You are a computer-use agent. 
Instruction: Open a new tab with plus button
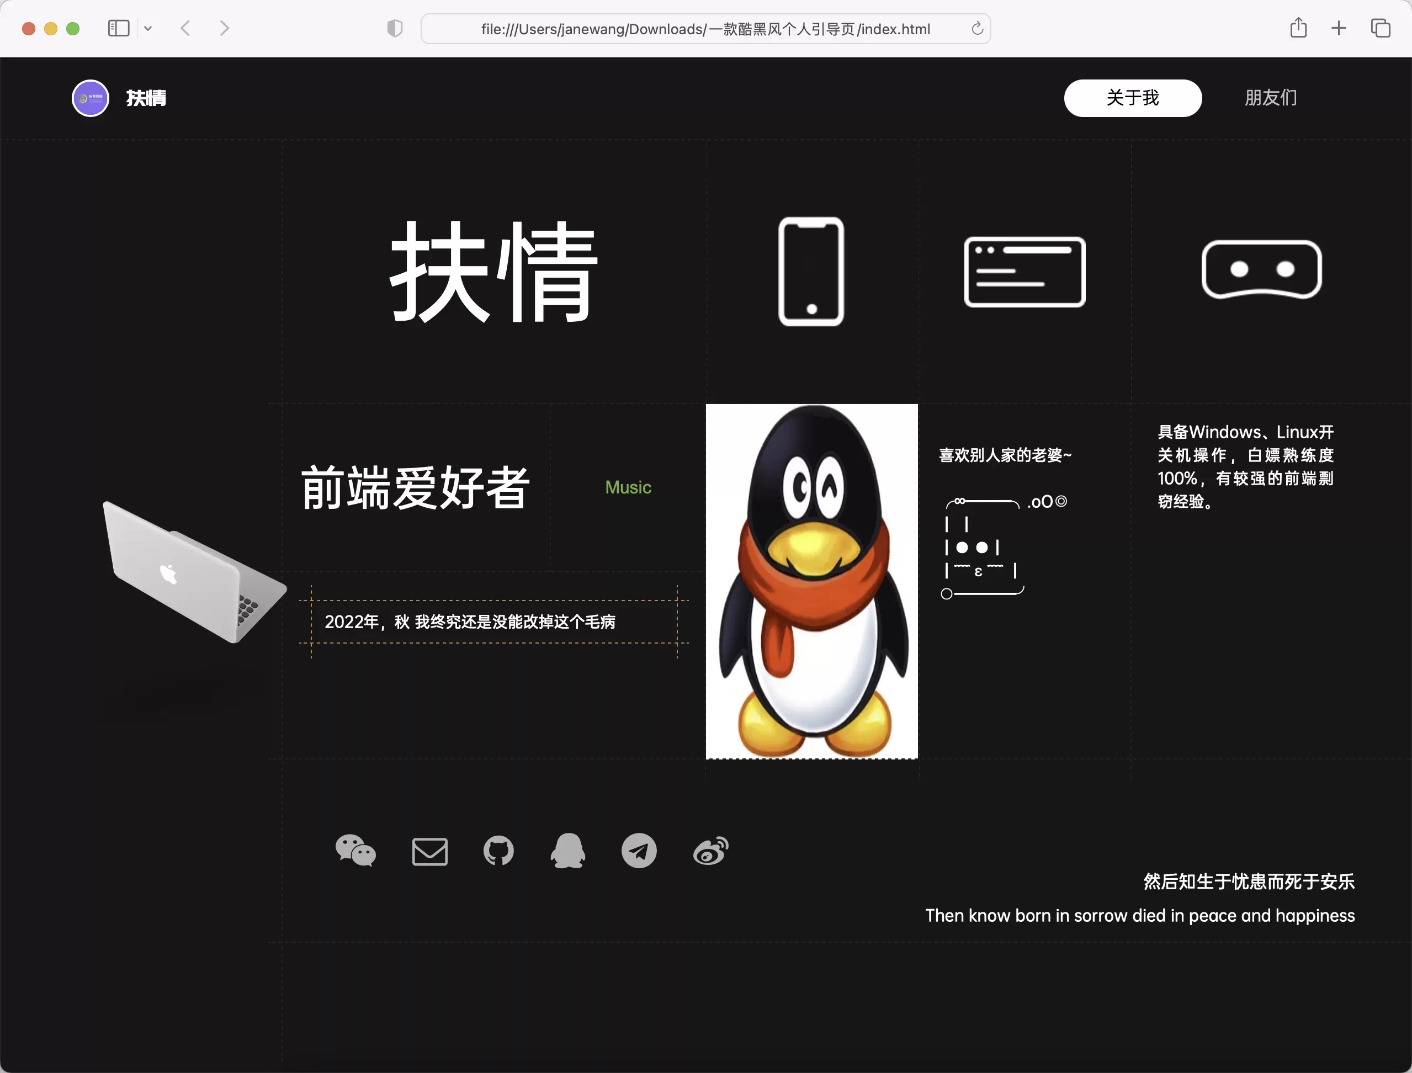point(1339,28)
